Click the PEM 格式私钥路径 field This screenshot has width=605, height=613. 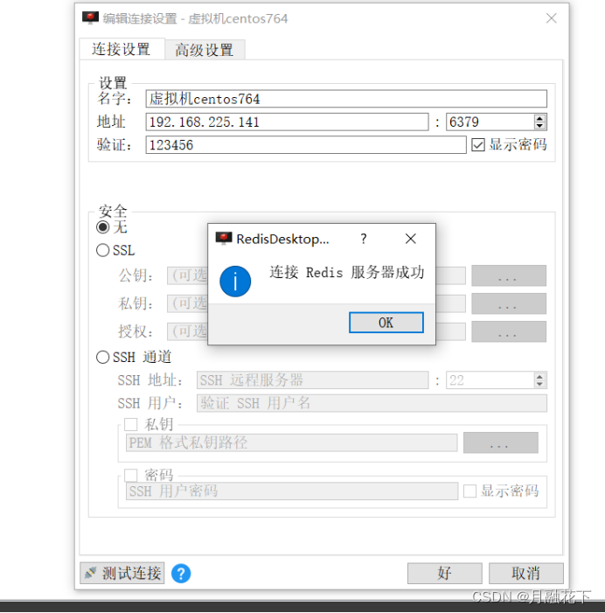[291, 442]
